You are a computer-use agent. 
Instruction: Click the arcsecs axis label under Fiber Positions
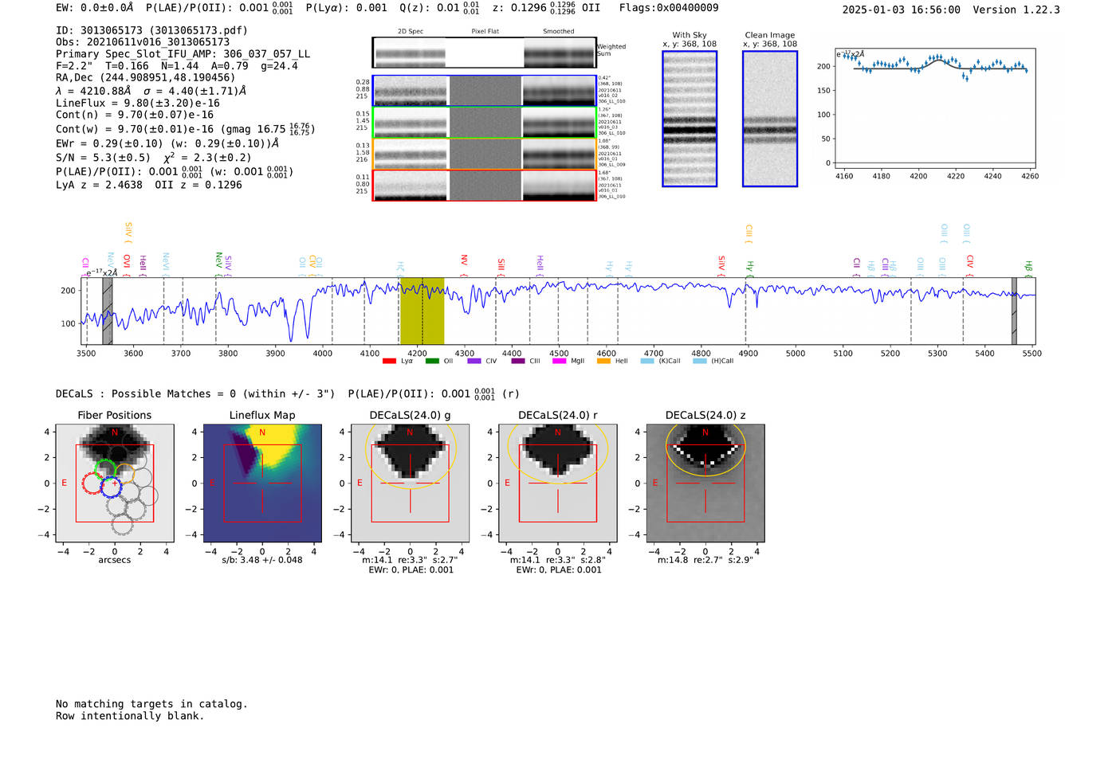click(115, 560)
